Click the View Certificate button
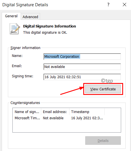The height and width of the screenshot is (151, 131). pos(103,89)
